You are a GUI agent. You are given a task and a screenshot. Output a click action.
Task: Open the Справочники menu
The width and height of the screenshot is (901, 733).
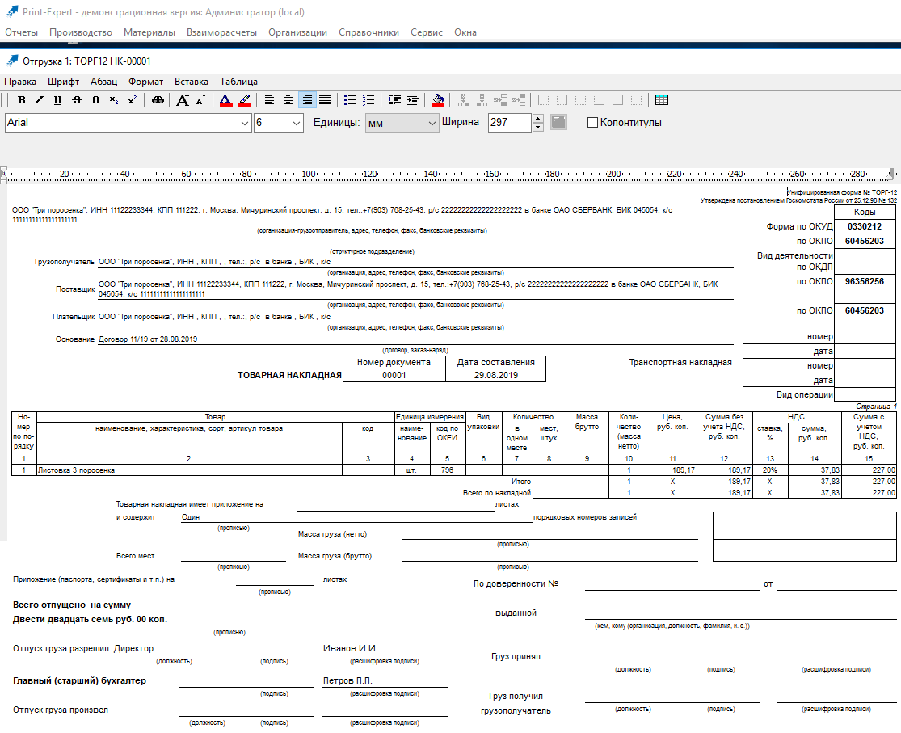click(x=369, y=32)
